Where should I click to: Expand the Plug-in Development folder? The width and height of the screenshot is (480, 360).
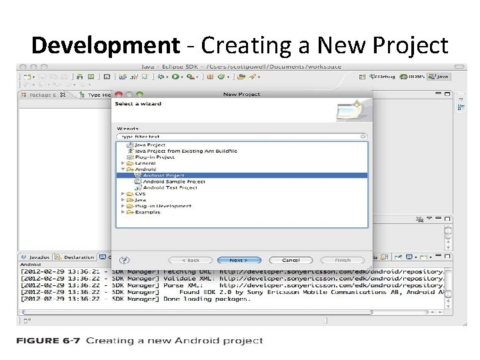(x=123, y=206)
